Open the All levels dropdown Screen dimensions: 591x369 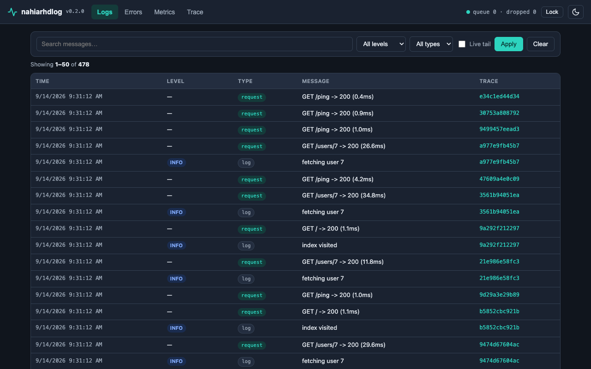(381, 44)
